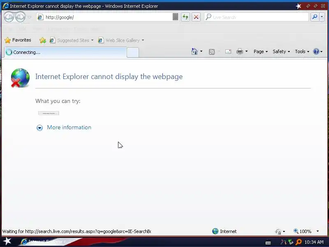Click the compatibility view icon in address bar
Image resolution: width=329 pixels, height=247 pixels.
point(176,17)
